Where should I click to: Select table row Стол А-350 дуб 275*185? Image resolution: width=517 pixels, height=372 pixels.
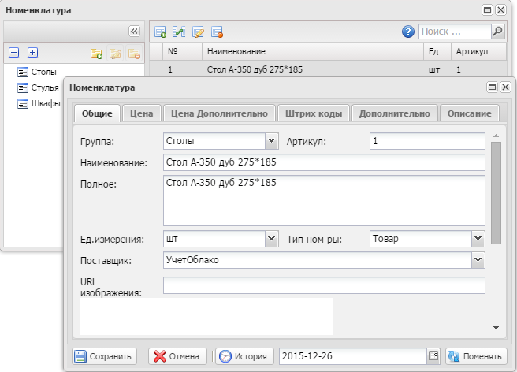tap(328, 69)
